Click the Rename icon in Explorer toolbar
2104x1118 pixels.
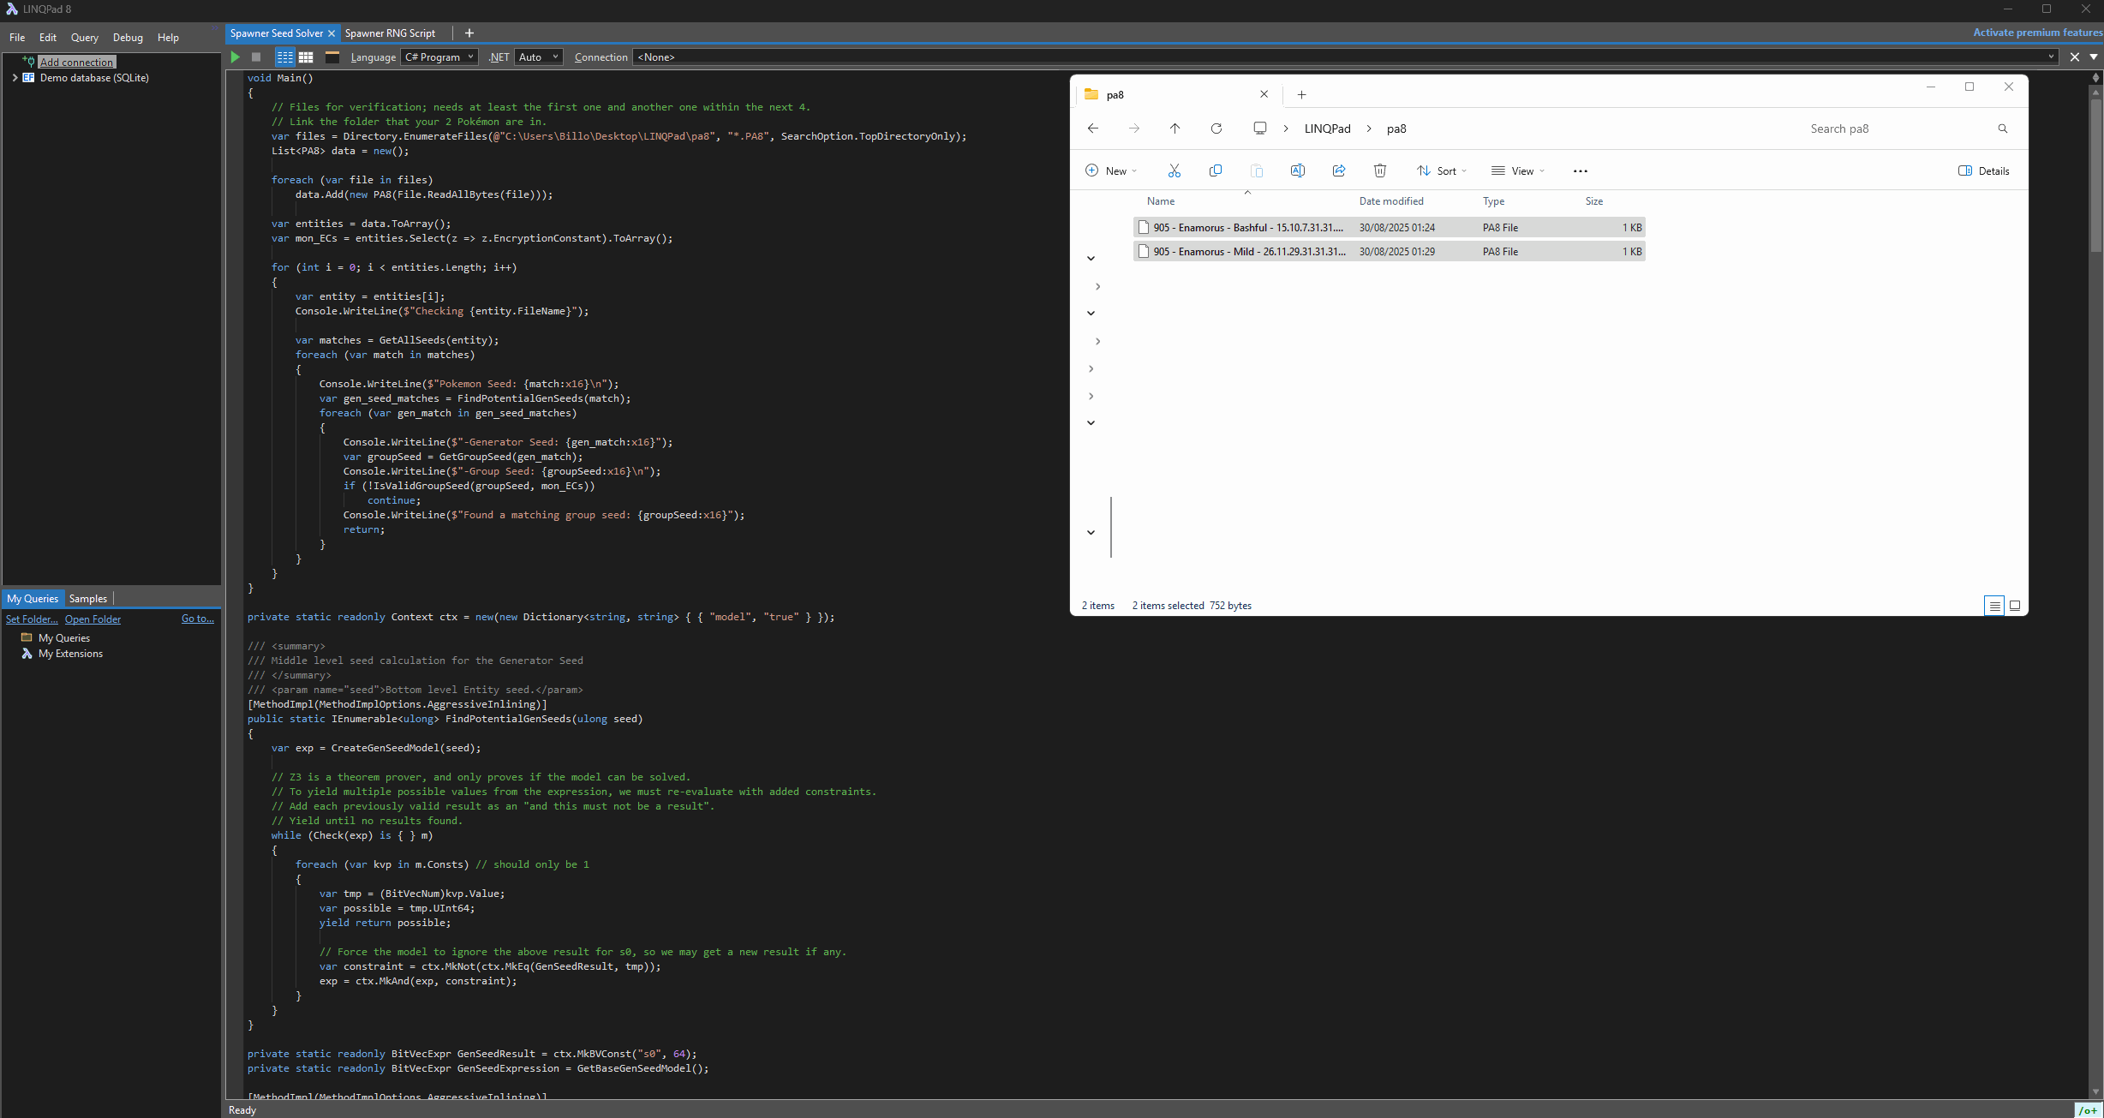1297,171
